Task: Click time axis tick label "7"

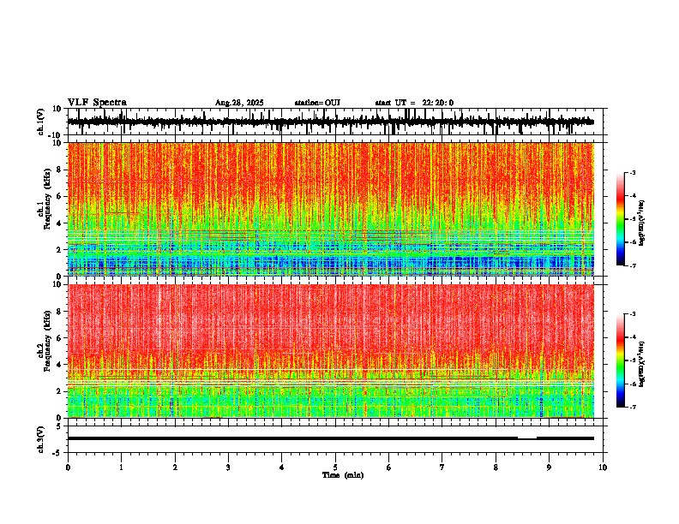Action: [x=442, y=467]
